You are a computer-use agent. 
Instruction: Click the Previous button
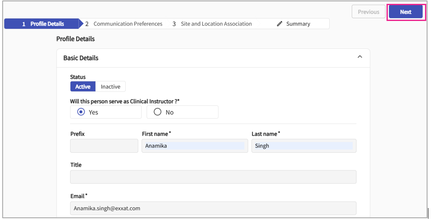point(368,12)
